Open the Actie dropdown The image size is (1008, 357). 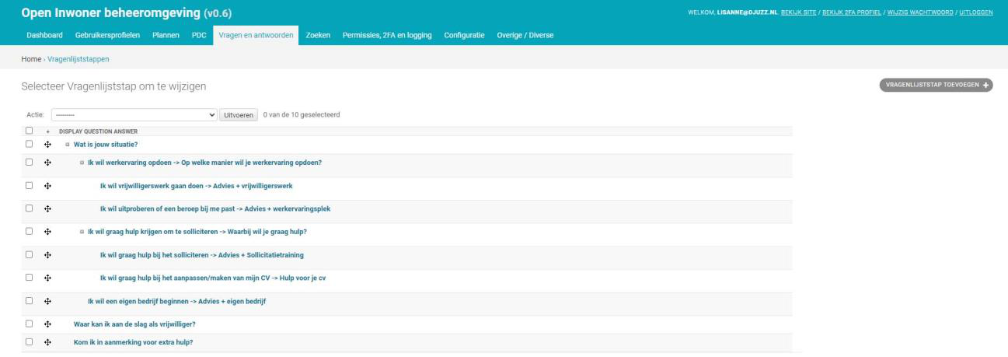click(x=134, y=115)
